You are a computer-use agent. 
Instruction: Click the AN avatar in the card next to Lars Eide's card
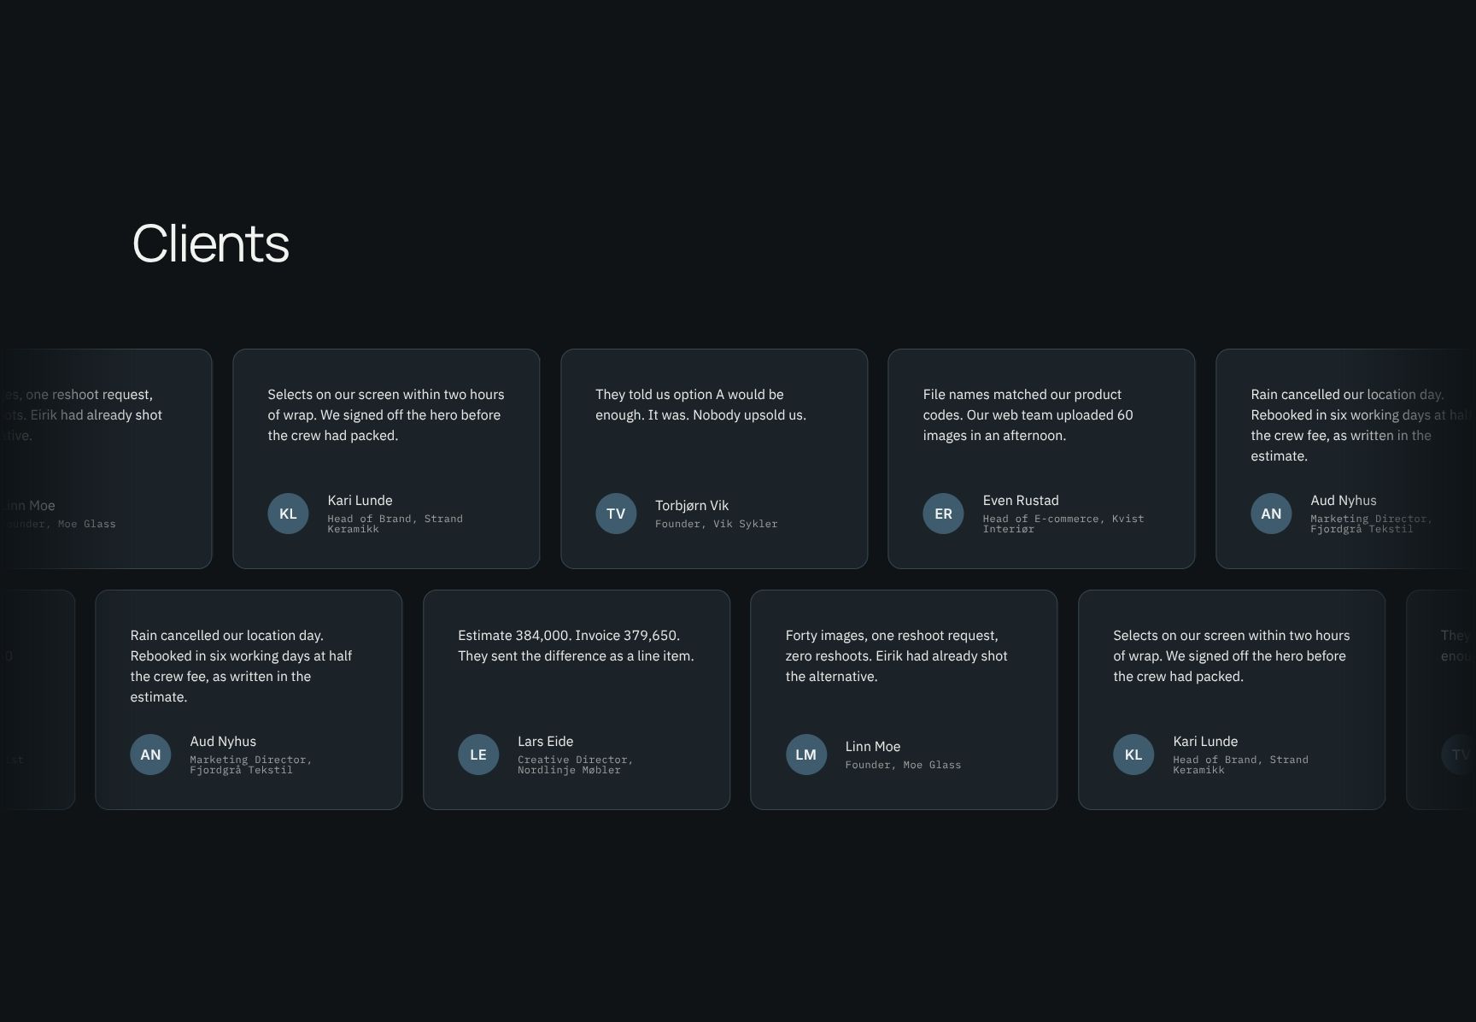click(150, 755)
